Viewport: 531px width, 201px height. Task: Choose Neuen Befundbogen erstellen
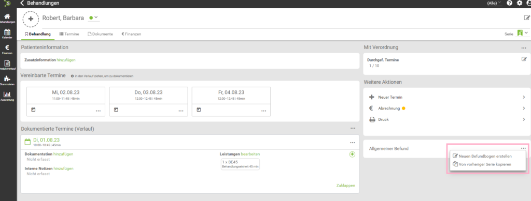pos(482,156)
